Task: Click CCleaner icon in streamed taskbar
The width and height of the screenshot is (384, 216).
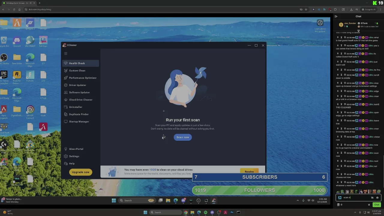Action: pyautogui.click(x=214, y=200)
